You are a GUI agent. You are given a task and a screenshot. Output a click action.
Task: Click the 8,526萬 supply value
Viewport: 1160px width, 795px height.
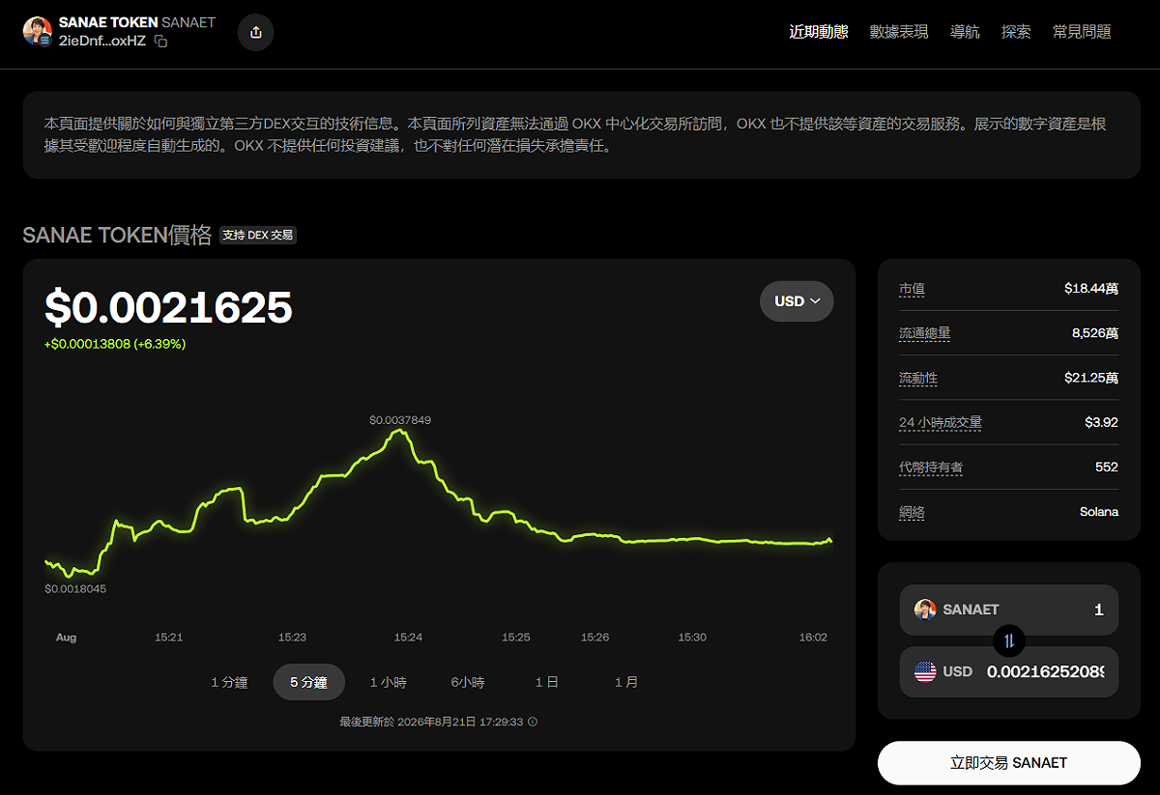click(x=1095, y=333)
